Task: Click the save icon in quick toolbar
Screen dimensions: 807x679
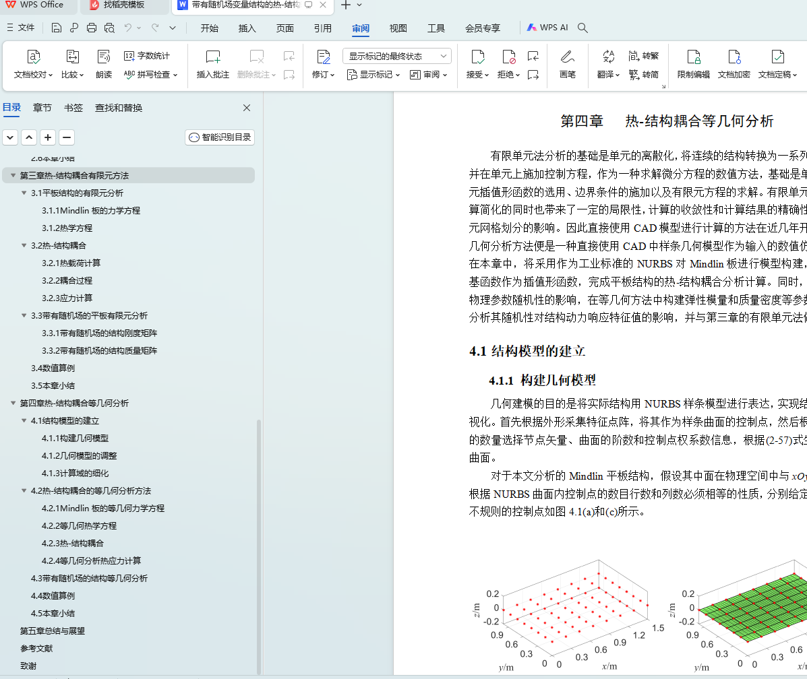Action: click(57, 28)
